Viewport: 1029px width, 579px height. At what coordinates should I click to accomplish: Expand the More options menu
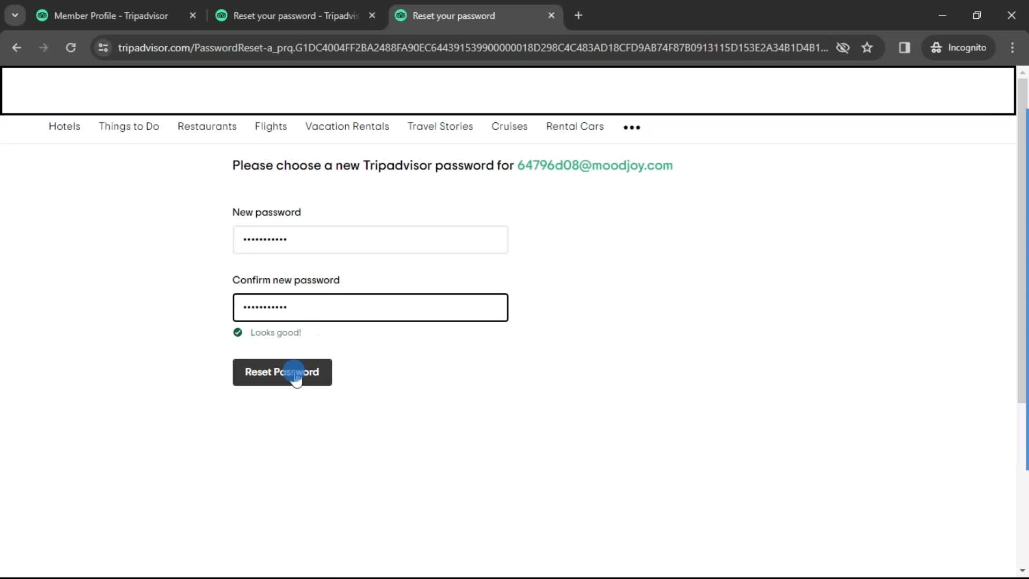click(631, 127)
